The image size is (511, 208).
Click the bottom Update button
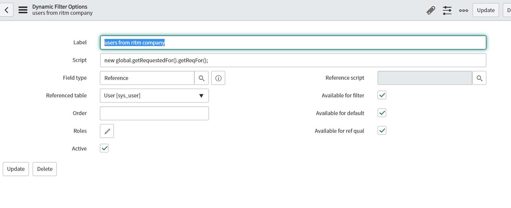[16, 169]
